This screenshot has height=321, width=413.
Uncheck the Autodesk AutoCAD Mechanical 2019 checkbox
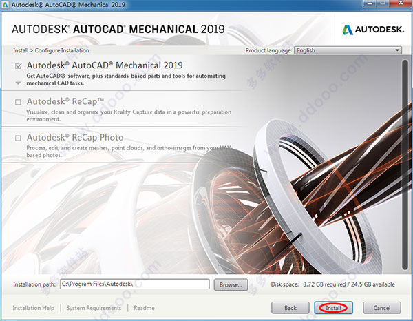coord(18,66)
